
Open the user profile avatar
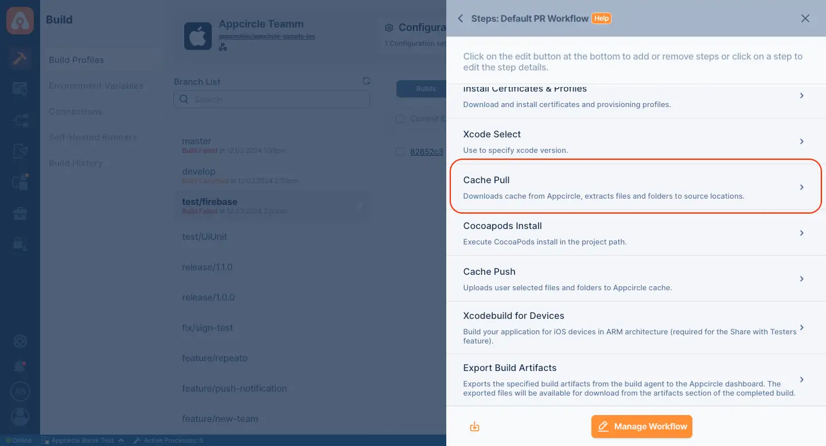20,417
